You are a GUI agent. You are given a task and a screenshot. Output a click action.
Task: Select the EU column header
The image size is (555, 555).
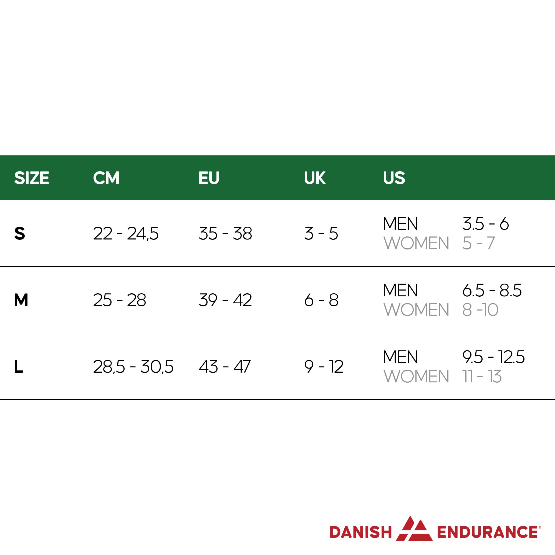(209, 178)
